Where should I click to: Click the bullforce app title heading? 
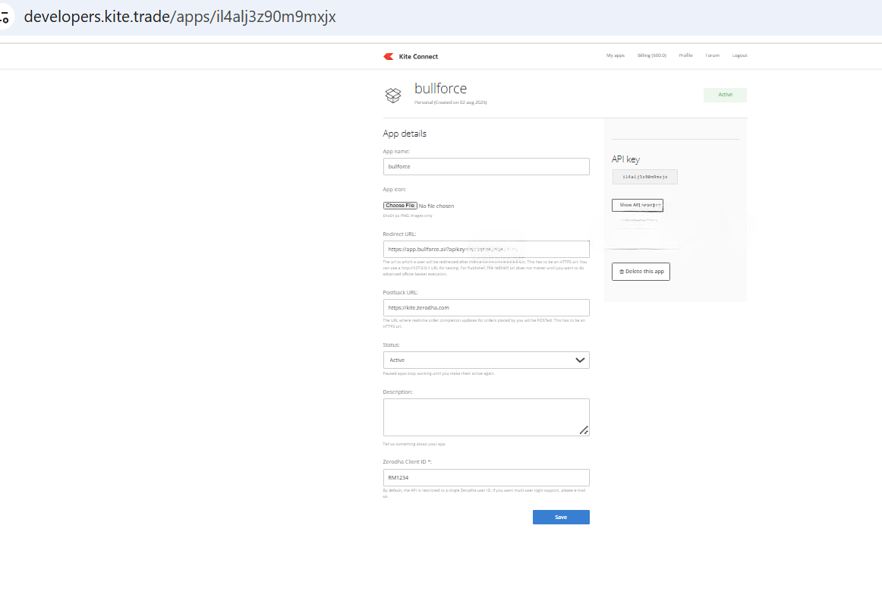click(x=440, y=89)
